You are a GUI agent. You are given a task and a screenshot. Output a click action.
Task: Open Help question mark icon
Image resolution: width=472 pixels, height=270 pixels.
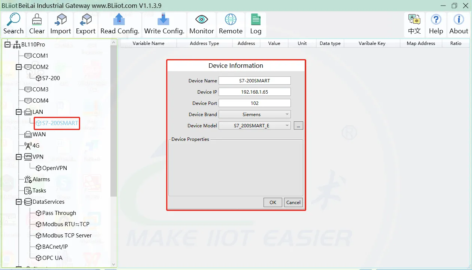[x=436, y=19]
